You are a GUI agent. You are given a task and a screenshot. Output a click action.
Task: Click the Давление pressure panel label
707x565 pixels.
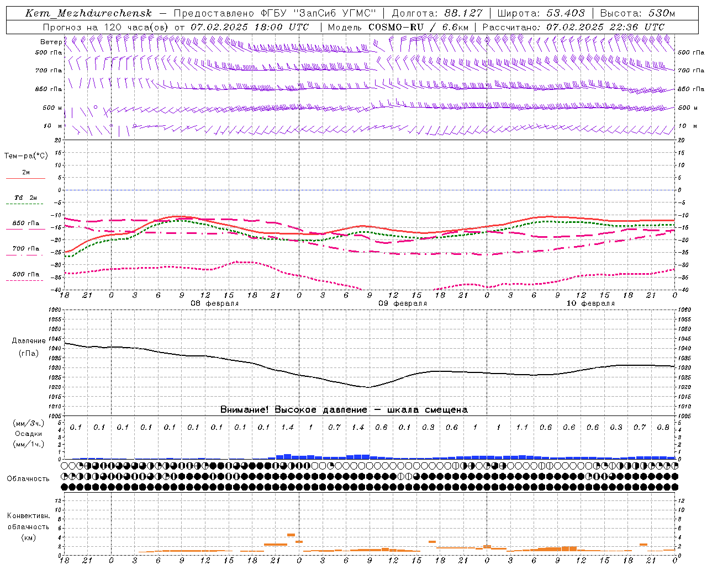(29, 341)
